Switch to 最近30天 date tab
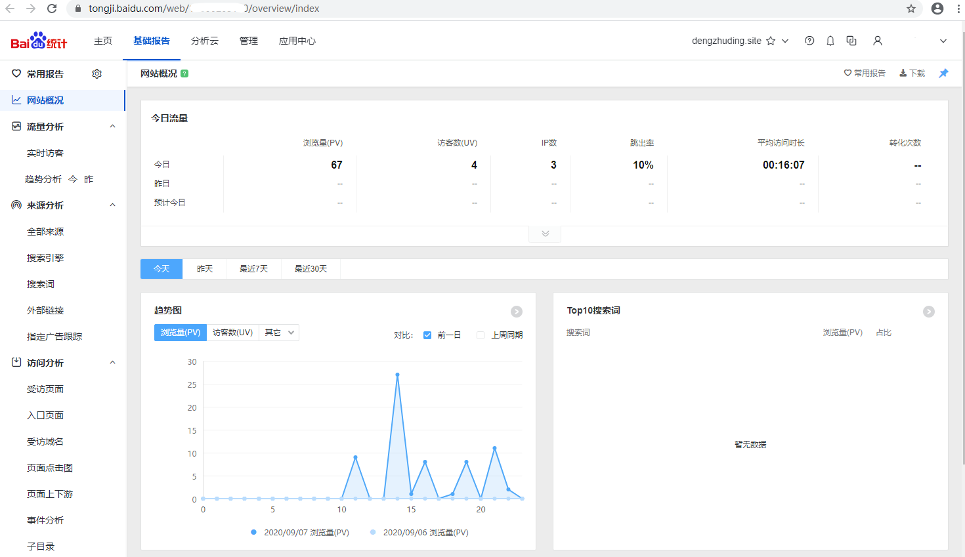The width and height of the screenshot is (965, 557). (311, 269)
